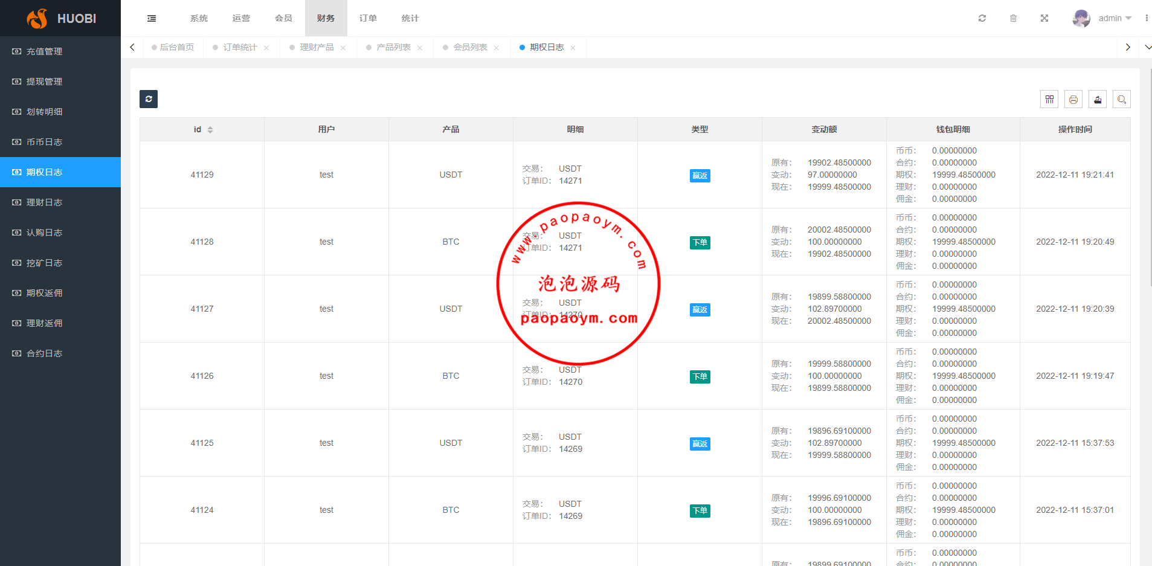The width and height of the screenshot is (1152, 566).
Task: Click the print table icon
Action: pos(1073,99)
